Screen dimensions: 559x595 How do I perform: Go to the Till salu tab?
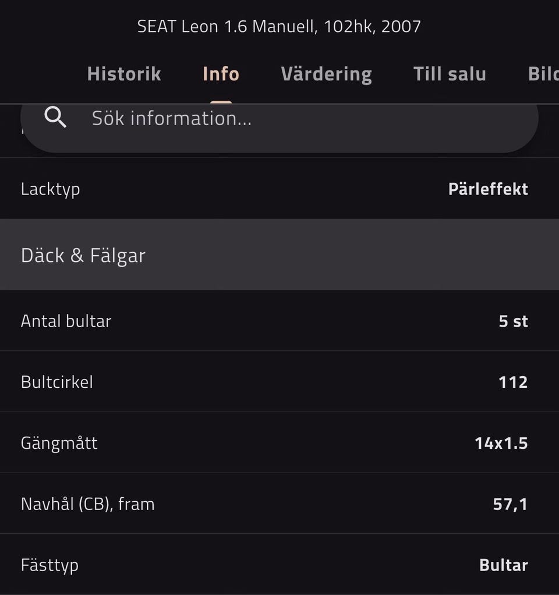450,74
